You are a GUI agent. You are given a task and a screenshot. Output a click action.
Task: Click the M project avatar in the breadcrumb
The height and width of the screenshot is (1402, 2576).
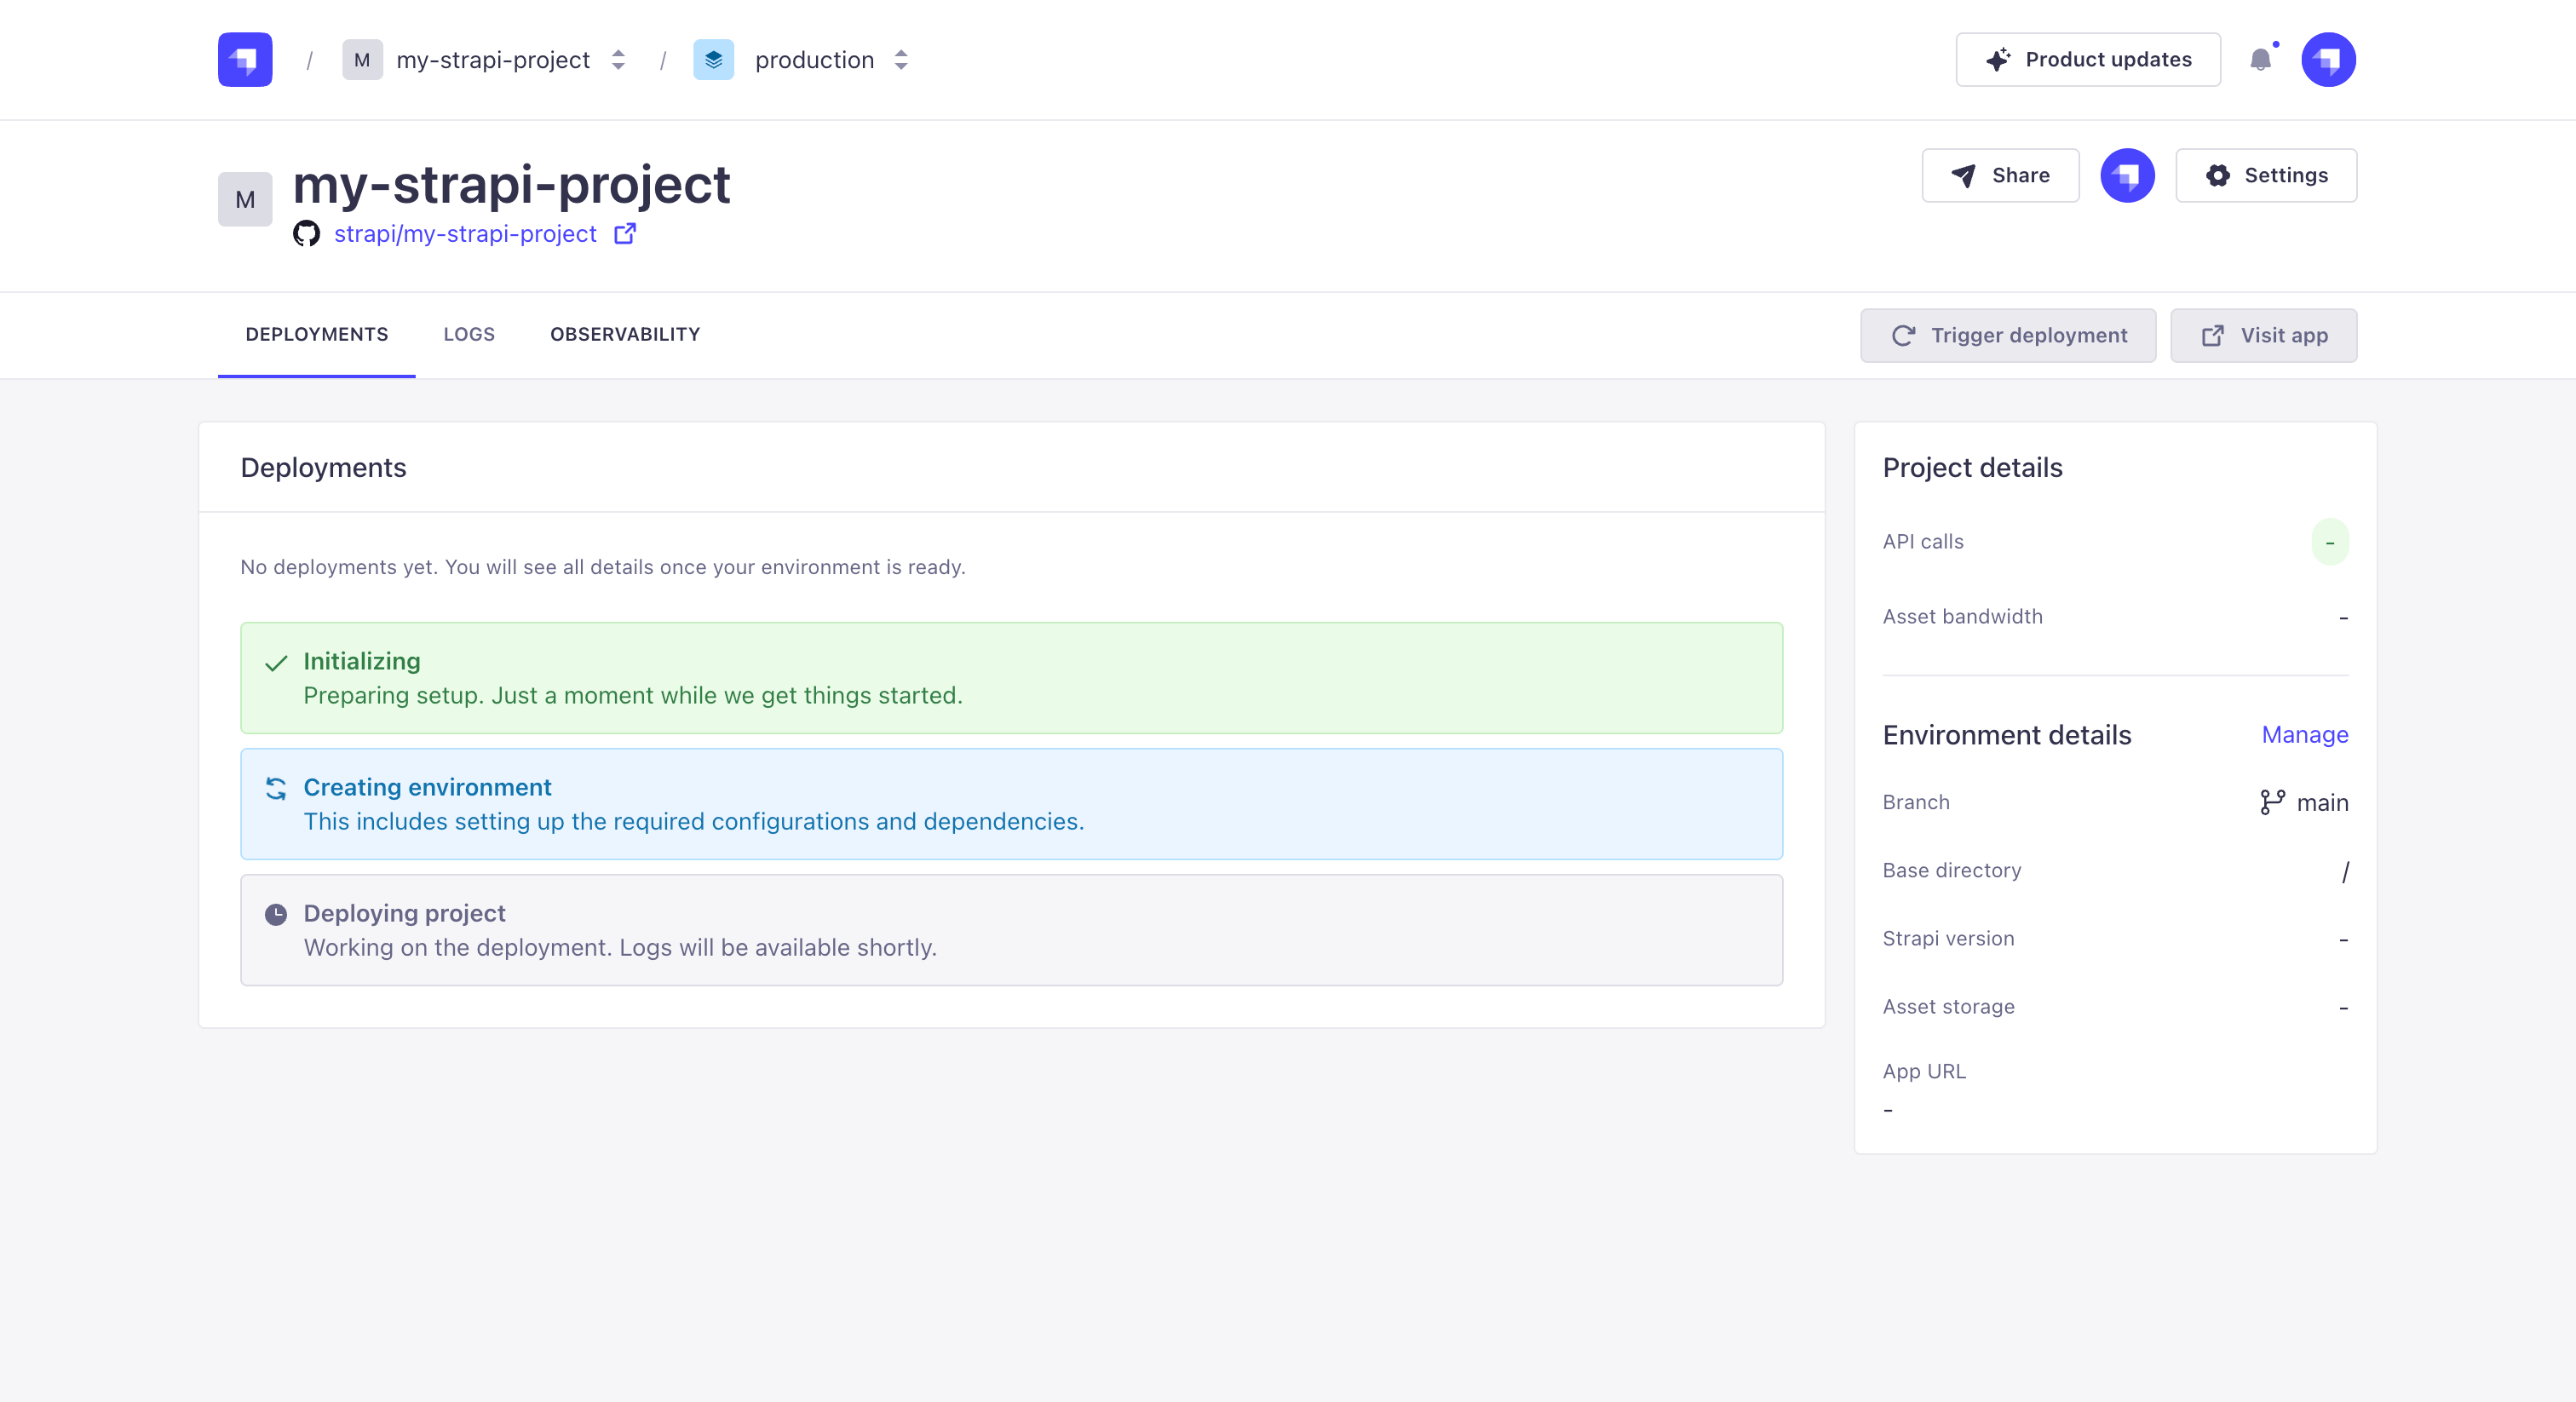[362, 60]
